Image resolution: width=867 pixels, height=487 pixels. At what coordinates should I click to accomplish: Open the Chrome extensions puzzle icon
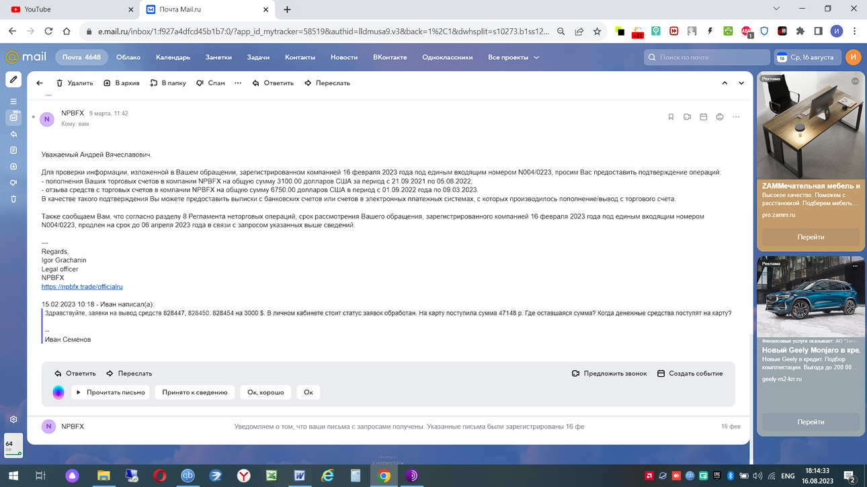pos(800,31)
